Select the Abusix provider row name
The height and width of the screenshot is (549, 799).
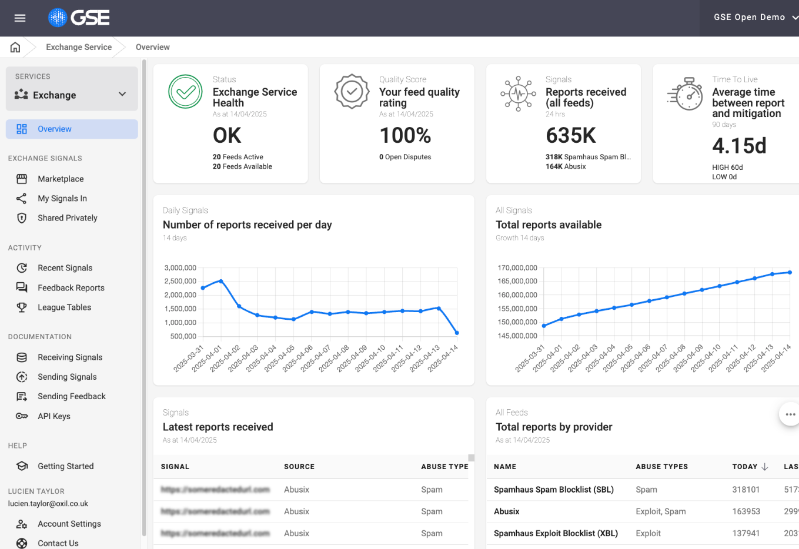(x=507, y=511)
